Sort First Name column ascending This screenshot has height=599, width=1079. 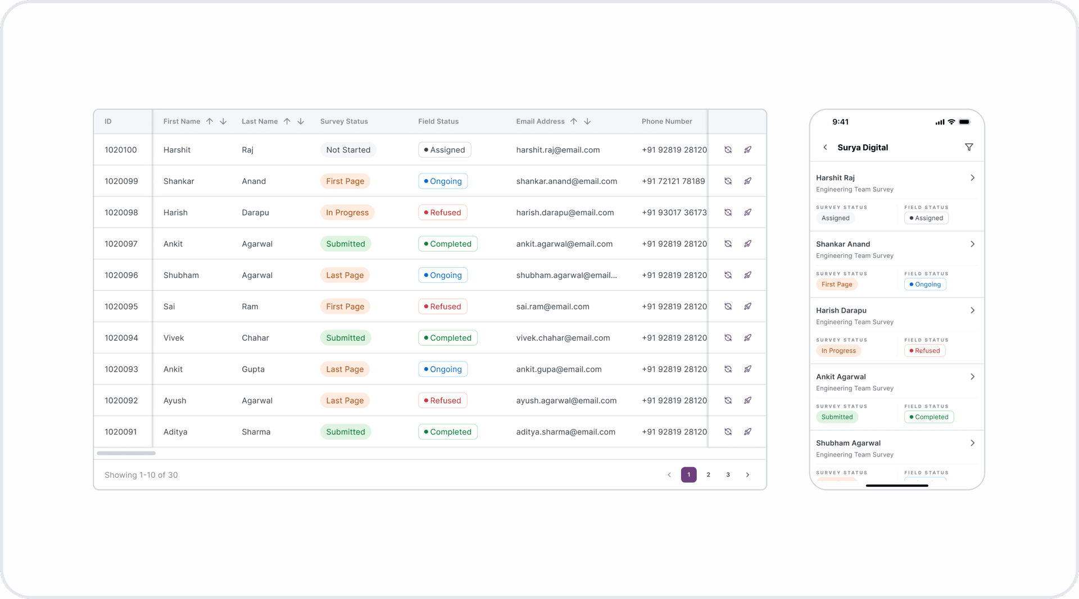210,121
